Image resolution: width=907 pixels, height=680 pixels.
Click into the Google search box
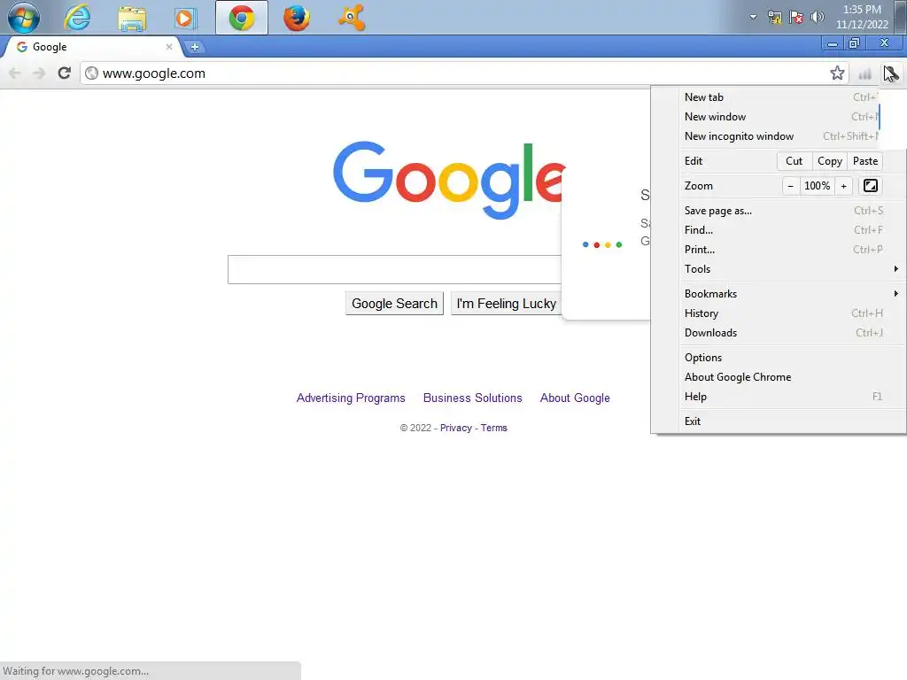pos(394,269)
